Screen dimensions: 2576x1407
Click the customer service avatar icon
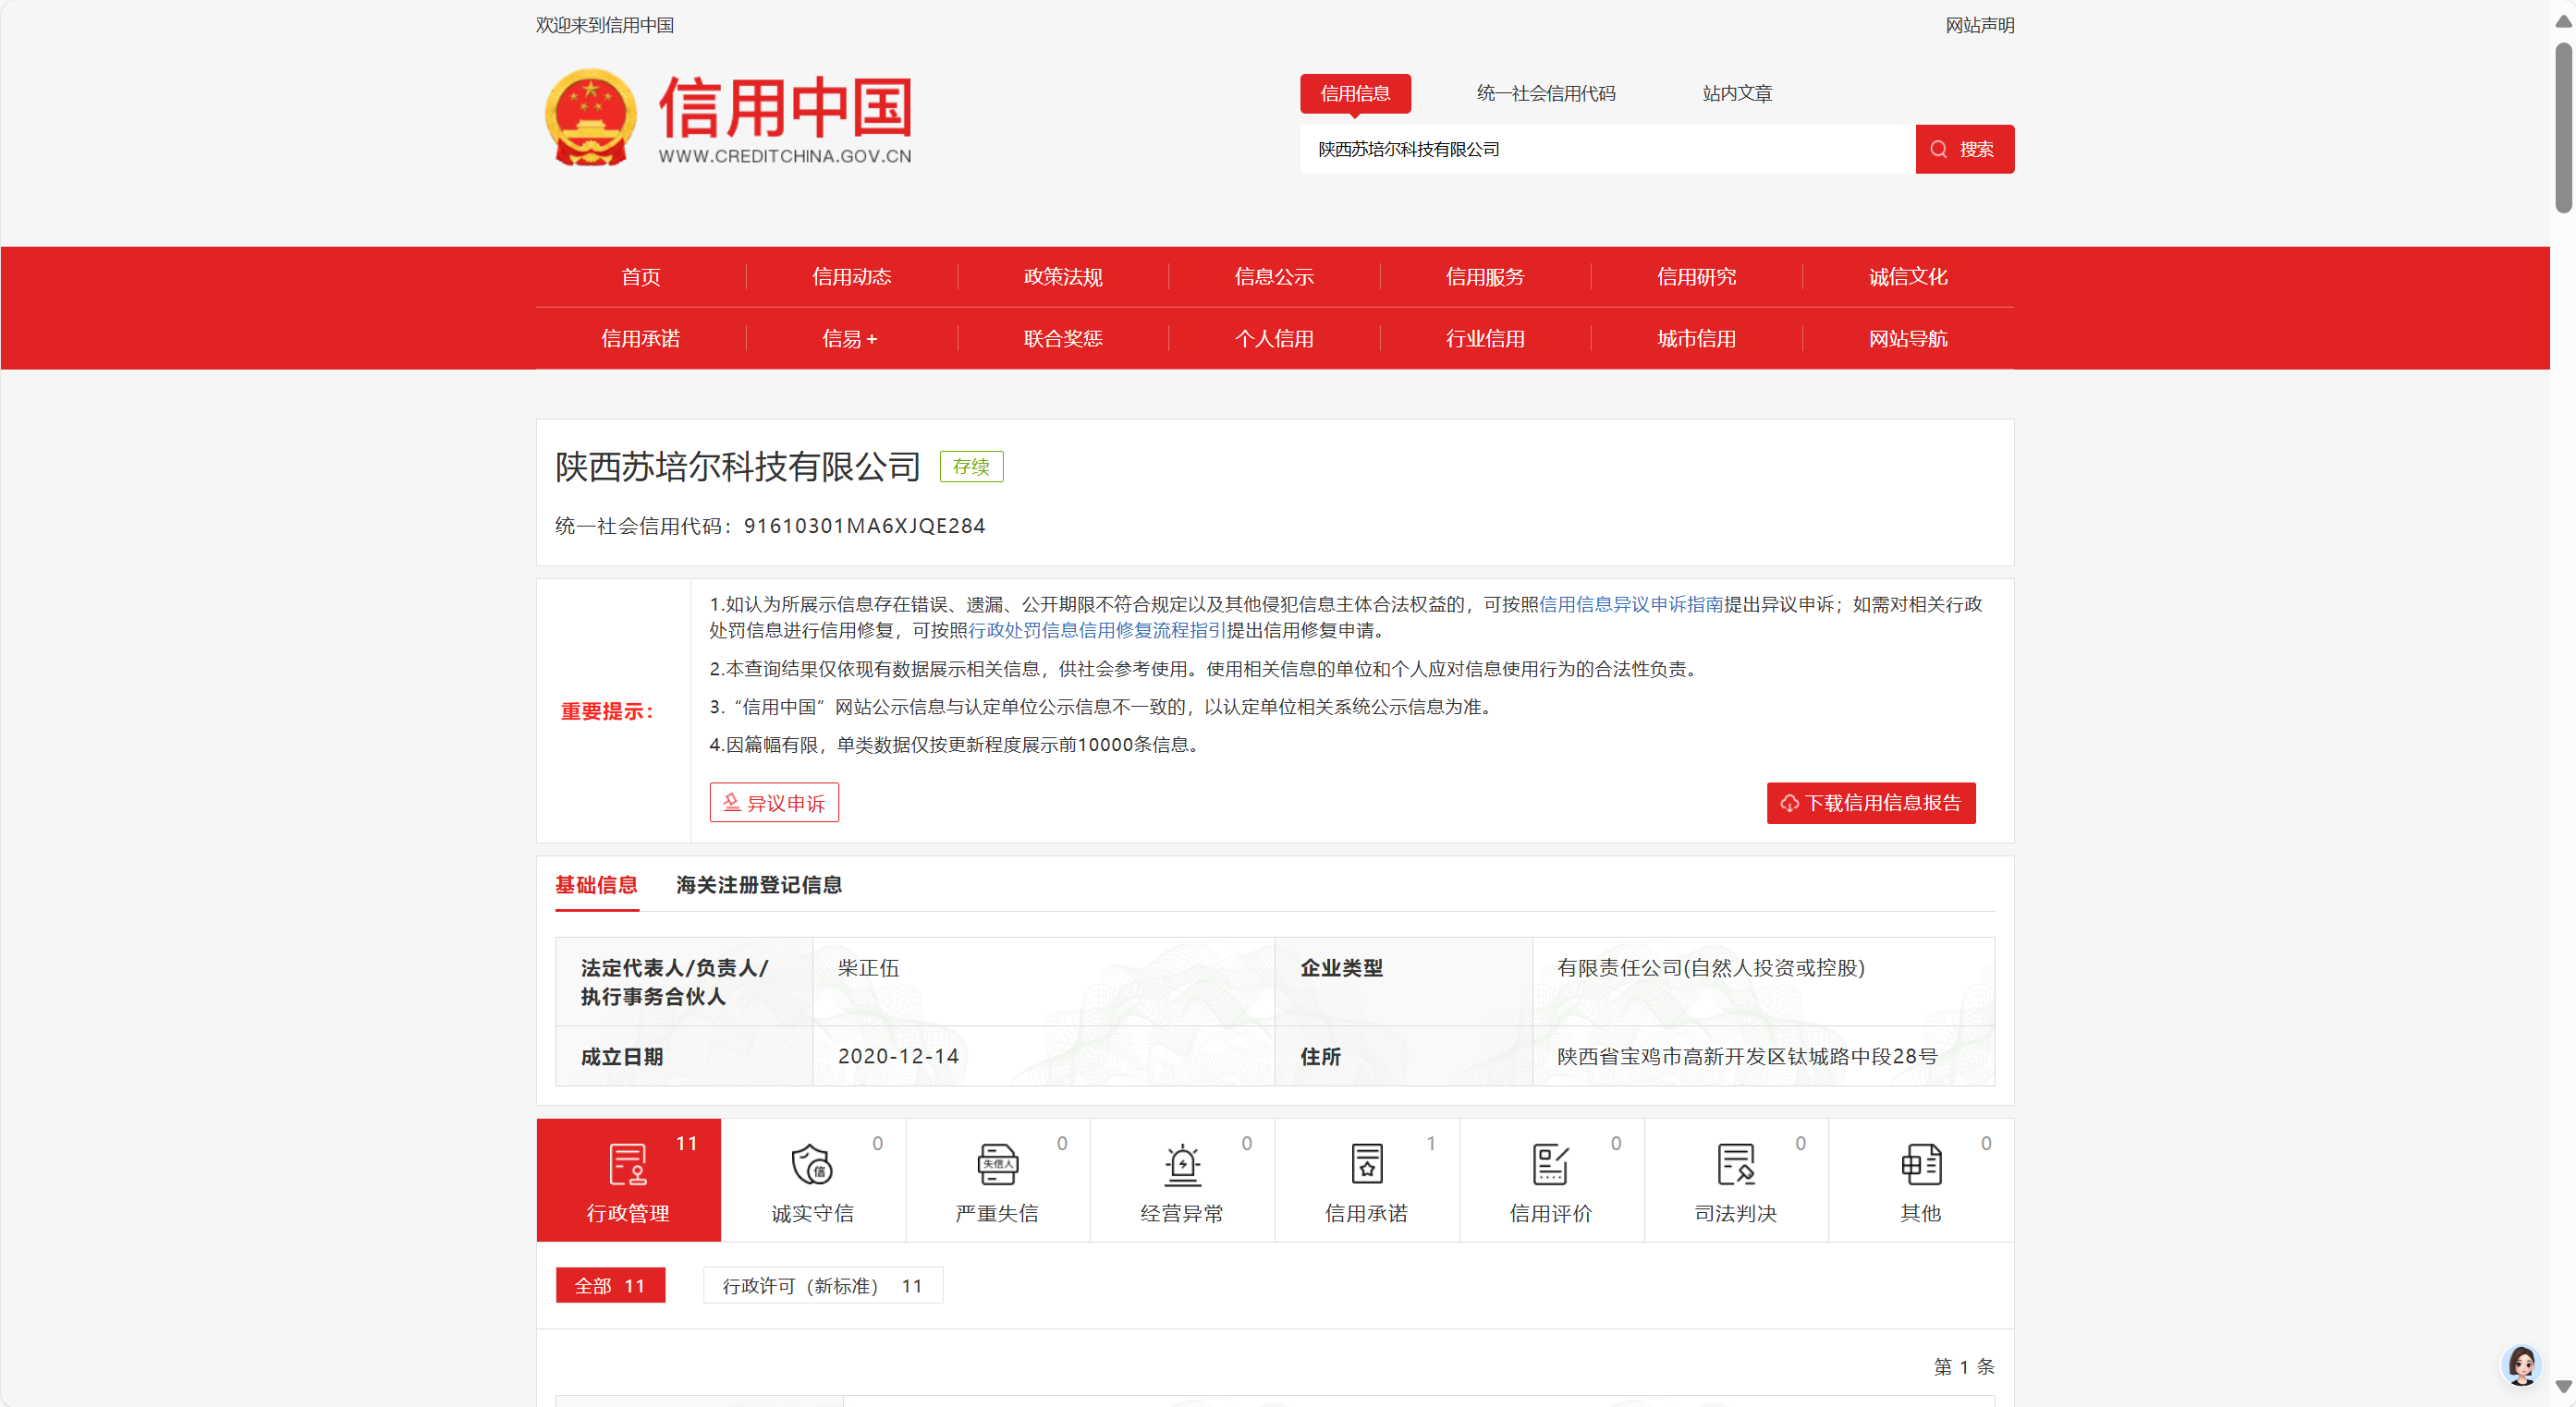2521,1365
